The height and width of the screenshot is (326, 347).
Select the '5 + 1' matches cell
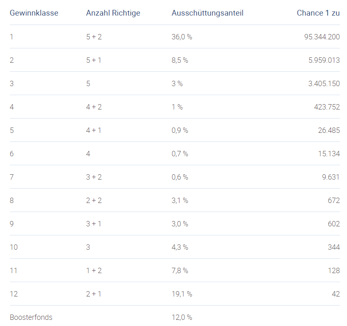click(94, 60)
